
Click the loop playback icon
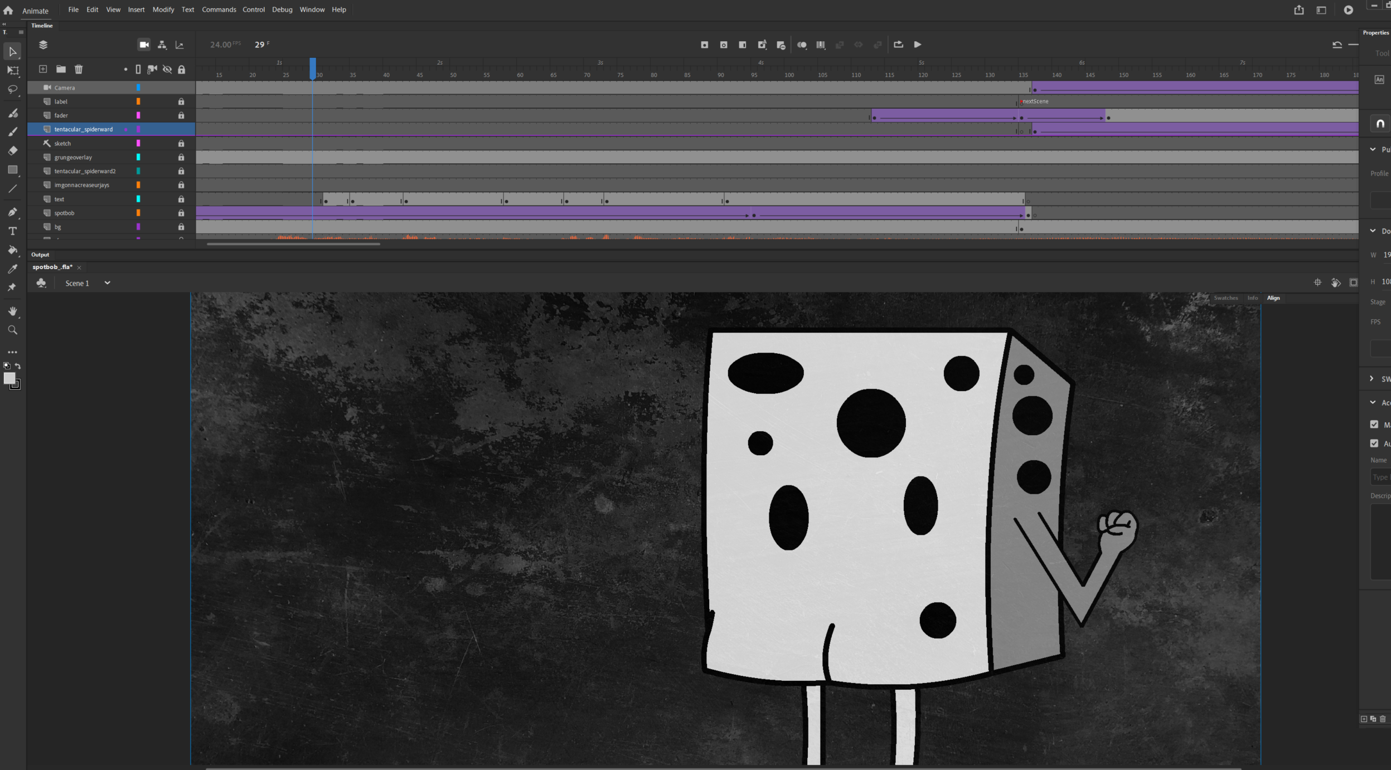(898, 45)
